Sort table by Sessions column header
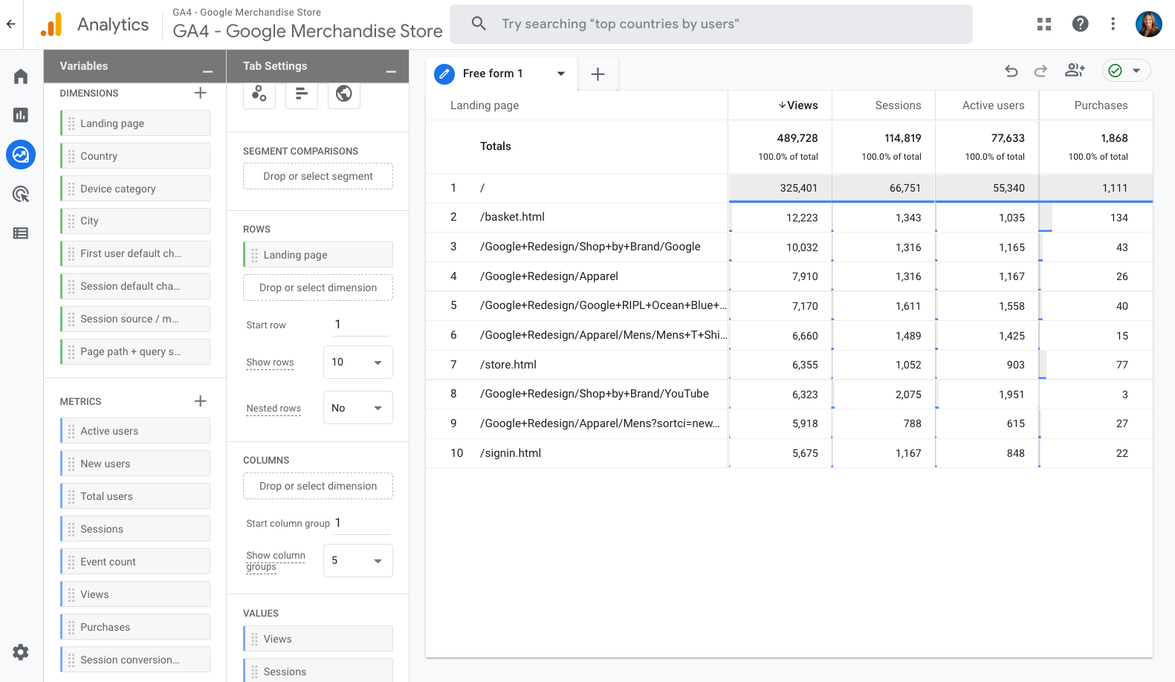The height and width of the screenshot is (682, 1175). point(898,105)
